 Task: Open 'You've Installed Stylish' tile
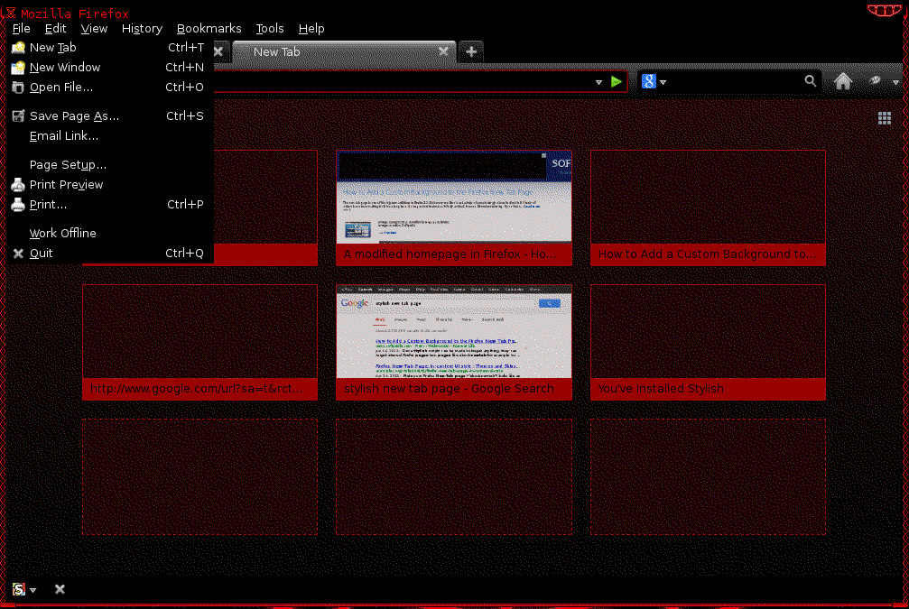point(708,342)
